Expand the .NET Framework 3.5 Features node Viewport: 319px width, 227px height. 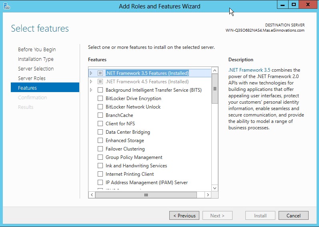point(91,73)
